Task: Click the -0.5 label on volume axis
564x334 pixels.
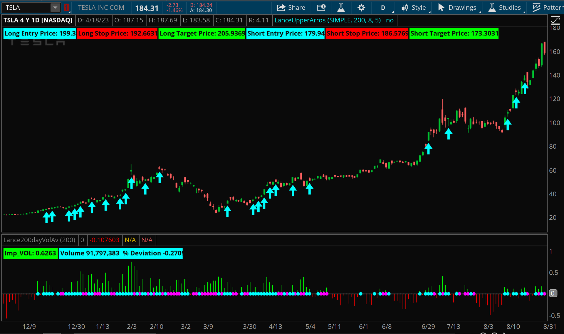Action: (x=554, y=315)
